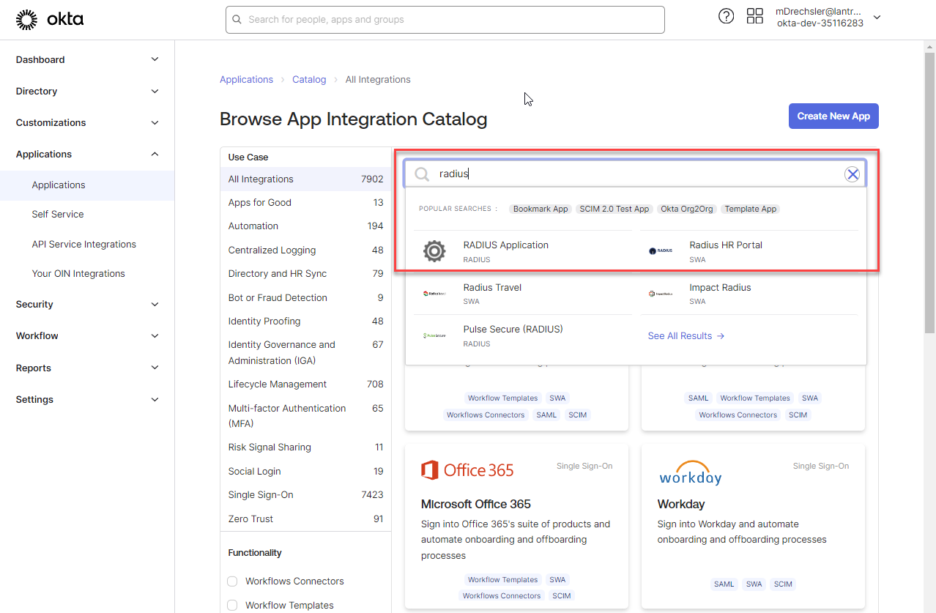The image size is (936, 613).
Task: Select the Bookmark App popular search
Action: tap(541, 209)
